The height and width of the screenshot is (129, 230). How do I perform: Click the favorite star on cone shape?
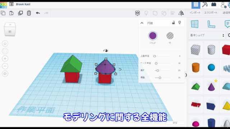216,81
